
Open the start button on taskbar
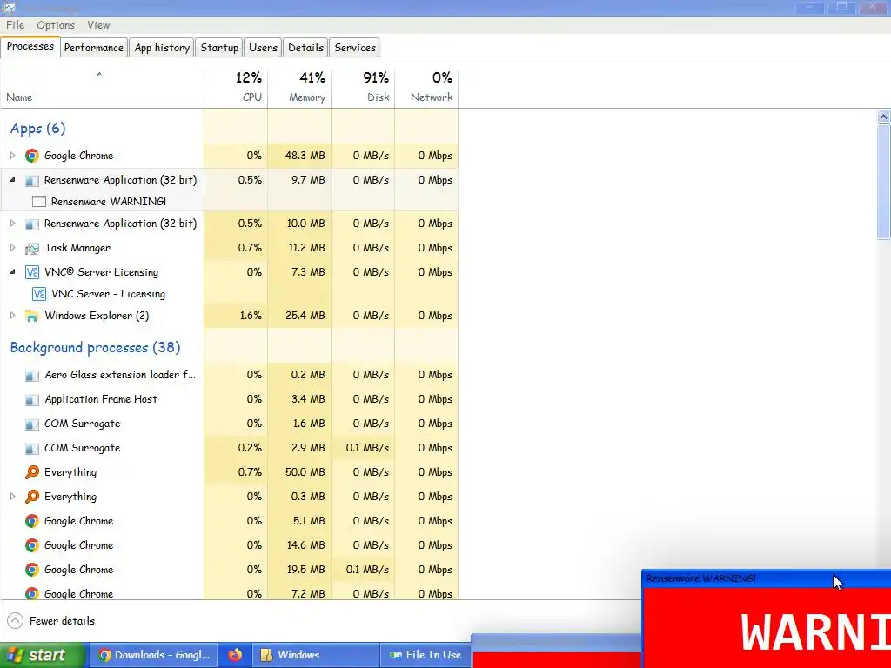click(44, 655)
